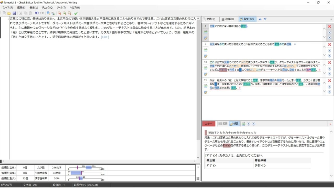Navigate to the next issue with the blue down triangle

(265, 19)
